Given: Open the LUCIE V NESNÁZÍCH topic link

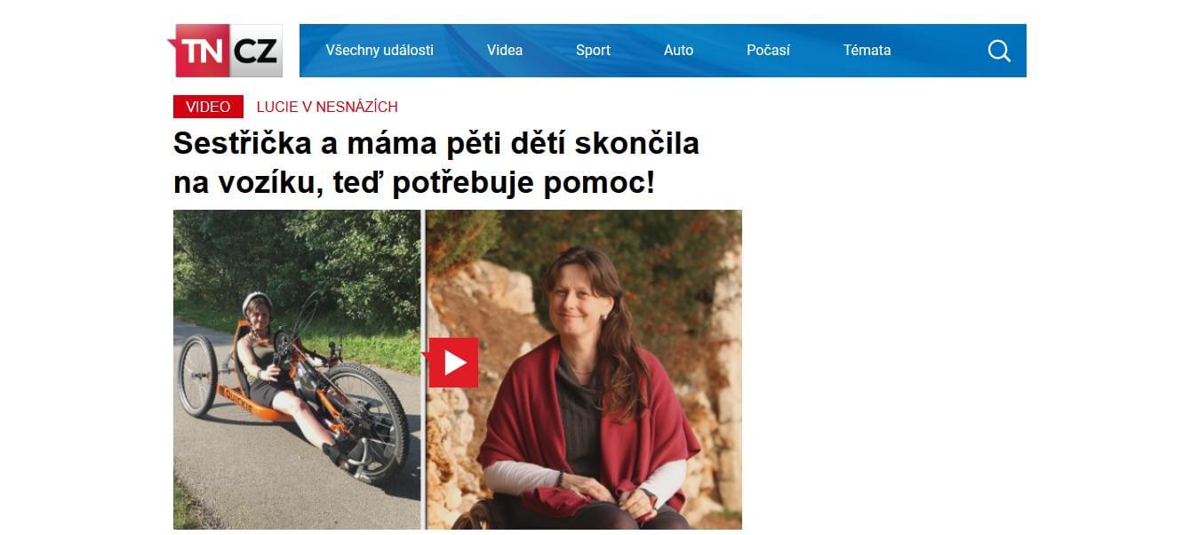Looking at the screenshot, I should coord(327,107).
